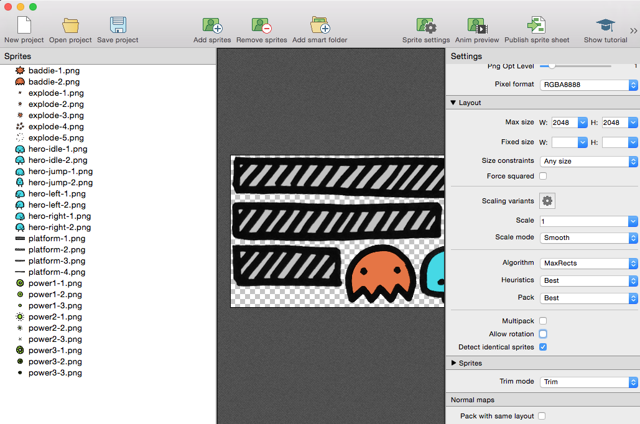Open the Pixel format dropdown
The image size is (640, 424).
tap(588, 85)
